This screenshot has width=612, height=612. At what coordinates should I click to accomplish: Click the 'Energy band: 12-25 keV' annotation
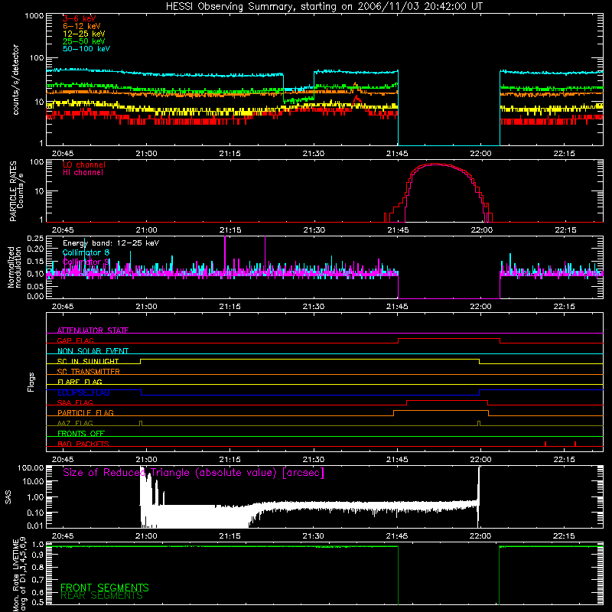[x=111, y=243]
